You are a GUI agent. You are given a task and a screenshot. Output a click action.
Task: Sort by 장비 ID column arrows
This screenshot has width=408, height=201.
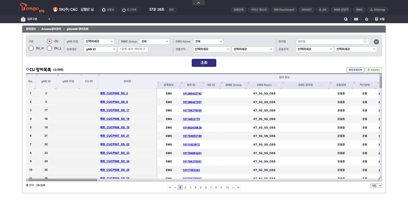[x=199, y=85]
